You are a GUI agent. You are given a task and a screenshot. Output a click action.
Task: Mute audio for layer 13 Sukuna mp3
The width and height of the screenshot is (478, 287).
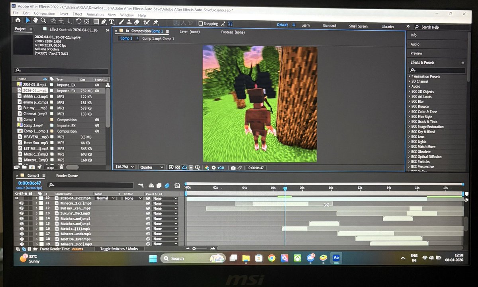(x=21, y=213)
